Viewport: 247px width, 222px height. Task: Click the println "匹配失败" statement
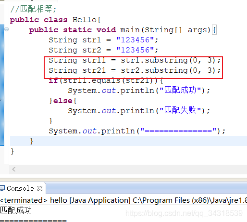[x=139, y=111]
